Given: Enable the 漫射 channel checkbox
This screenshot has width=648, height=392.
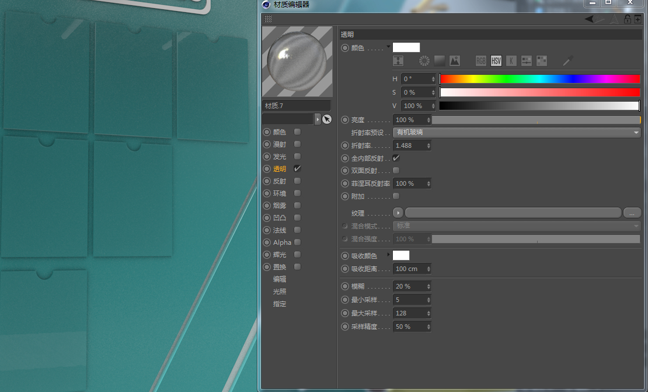Looking at the screenshot, I should pos(298,144).
